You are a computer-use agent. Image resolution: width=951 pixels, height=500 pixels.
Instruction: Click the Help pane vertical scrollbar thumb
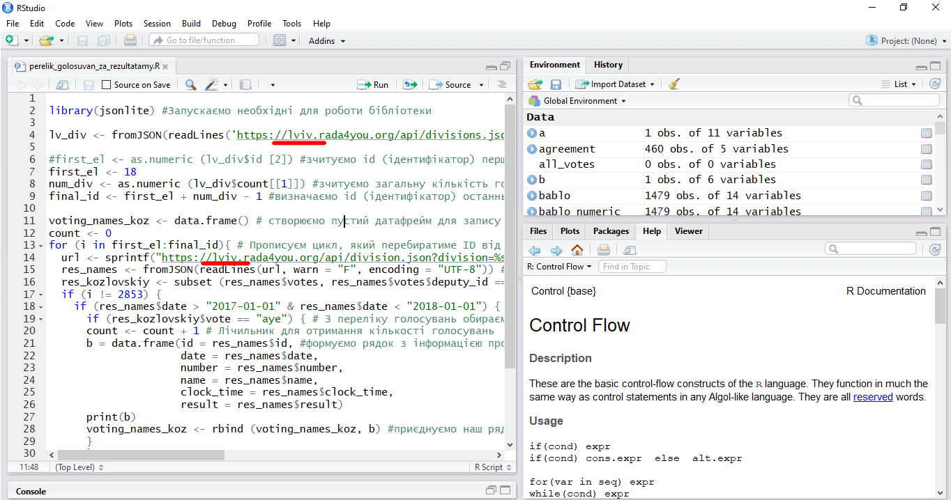point(940,306)
